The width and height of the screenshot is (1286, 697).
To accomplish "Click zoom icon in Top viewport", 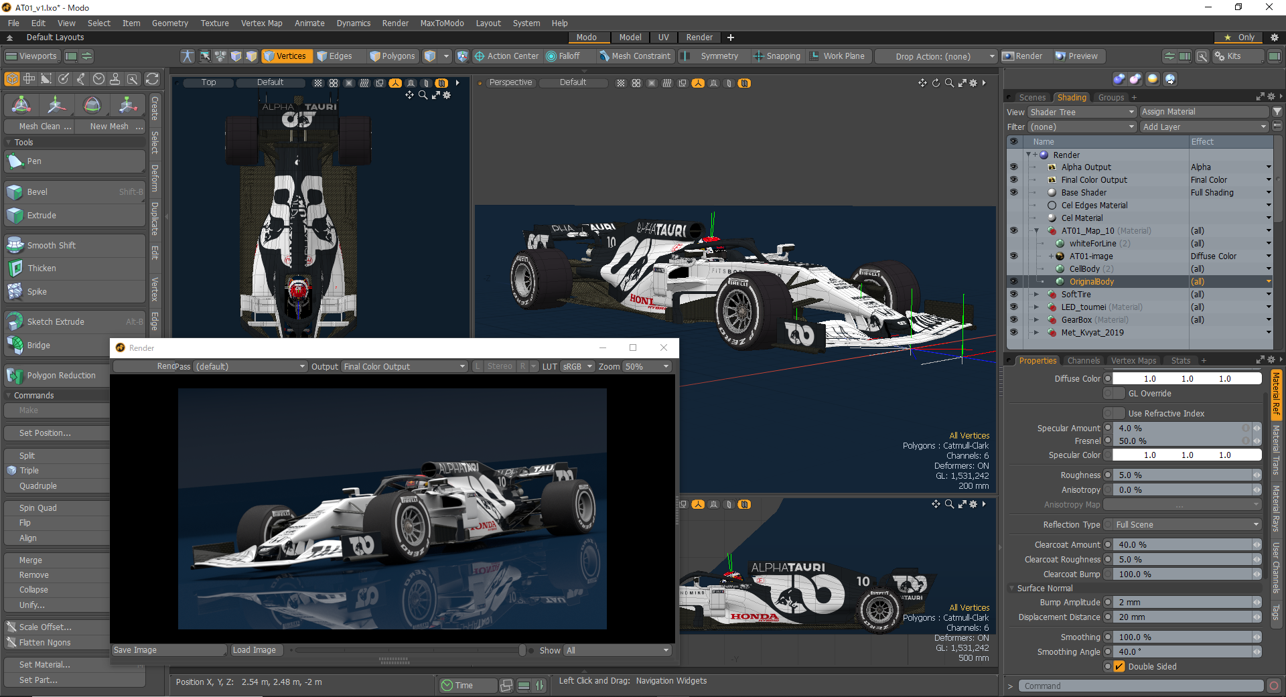I will pyautogui.click(x=423, y=95).
